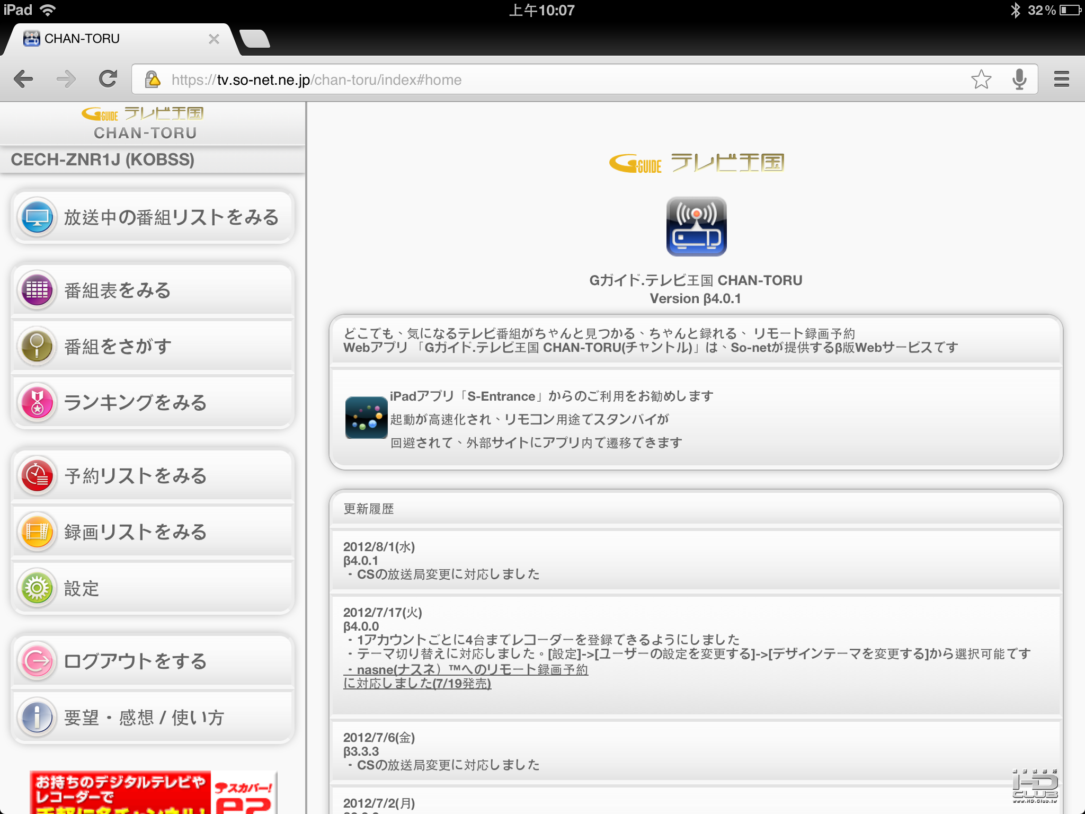Click the browser forward arrow
Image resolution: width=1085 pixels, height=814 pixels.
click(66, 79)
